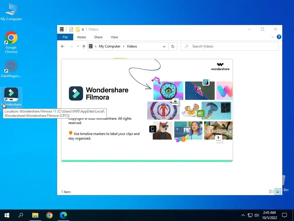Screen dimensions: 294x221
Task: Go back with the Explorer back arrow
Action: pos(63,46)
